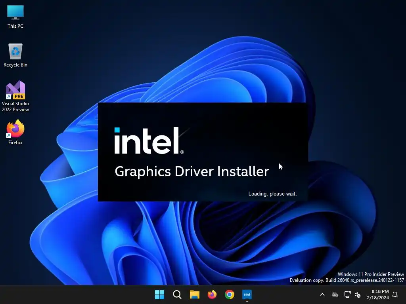
Task: Click the Graphics Driver Installer title text
Action: pos(192,172)
